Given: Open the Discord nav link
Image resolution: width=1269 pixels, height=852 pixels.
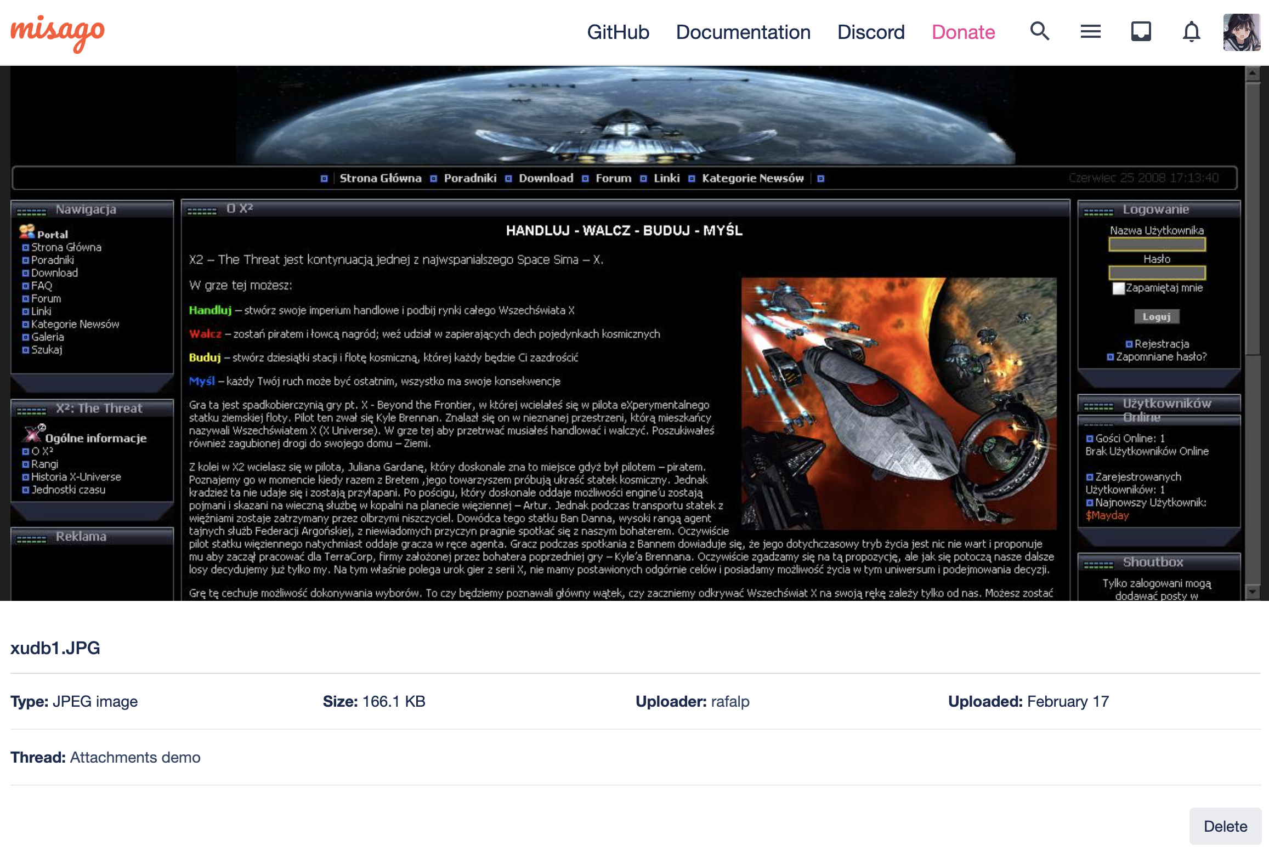Looking at the screenshot, I should 871,32.
